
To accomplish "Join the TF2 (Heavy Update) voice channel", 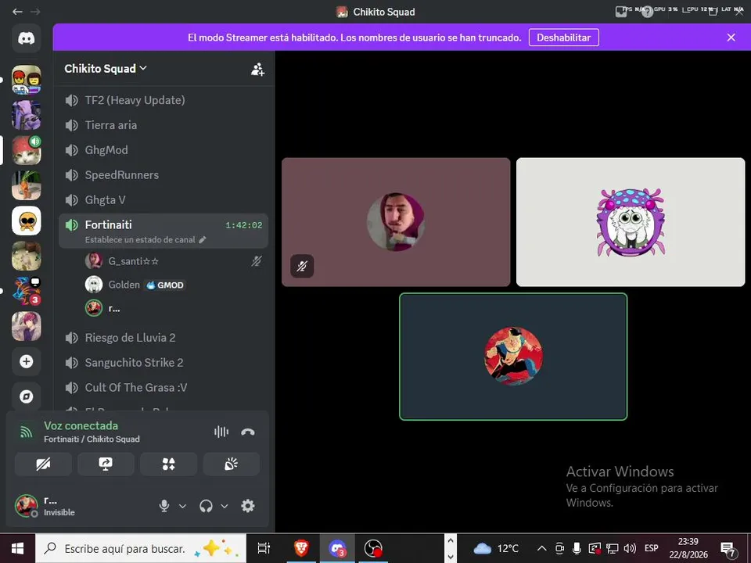I will (x=163, y=100).
